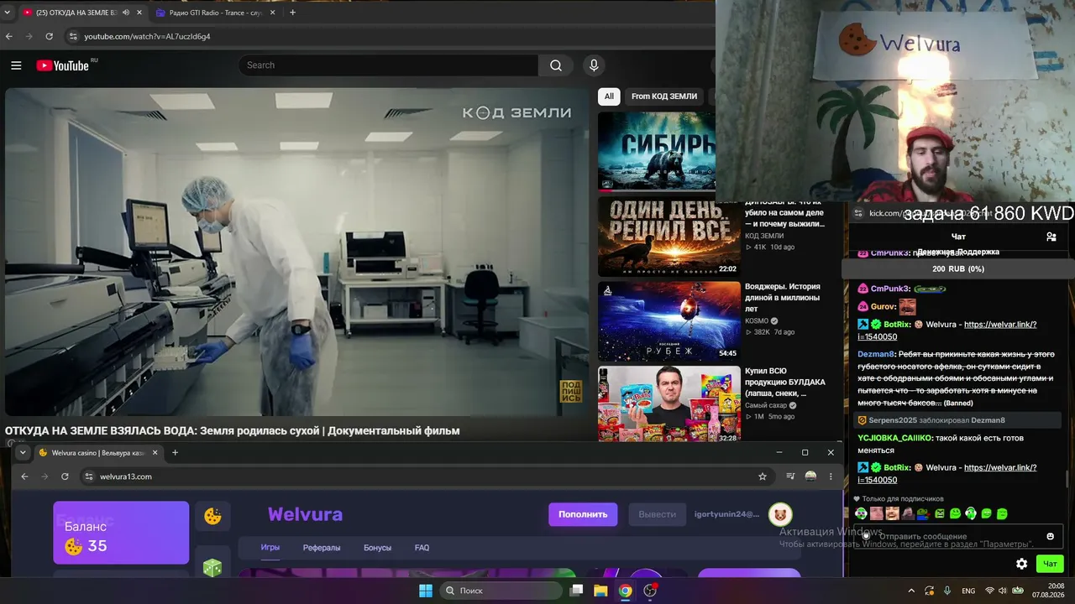The width and height of the screenshot is (1075, 604).
Task: Open the media controls icon in Welvura window
Action: tap(790, 476)
